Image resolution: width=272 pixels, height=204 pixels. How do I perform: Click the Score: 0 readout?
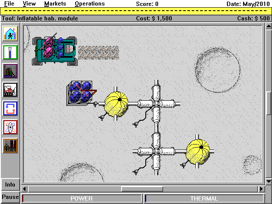[147, 4]
